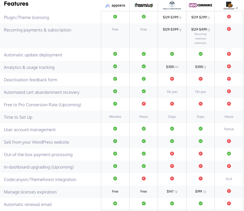Click WooCommerce check for Automatic update deployment

pyautogui.click(x=201, y=54)
